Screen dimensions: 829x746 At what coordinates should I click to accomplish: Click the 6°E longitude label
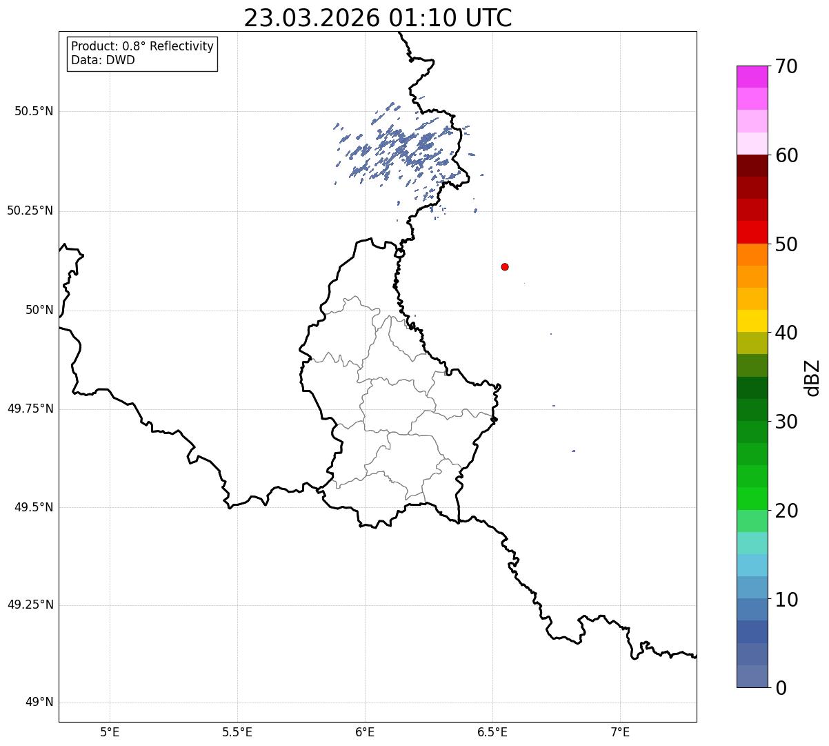(365, 732)
